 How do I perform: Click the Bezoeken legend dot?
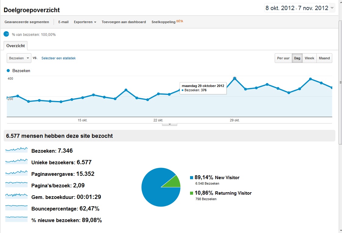click(8, 71)
